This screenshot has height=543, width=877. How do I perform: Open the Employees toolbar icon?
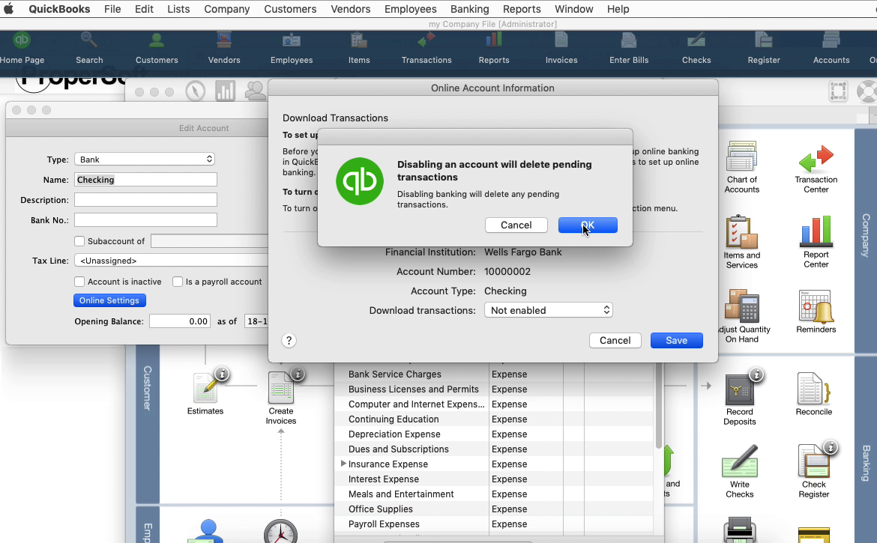tap(292, 49)
